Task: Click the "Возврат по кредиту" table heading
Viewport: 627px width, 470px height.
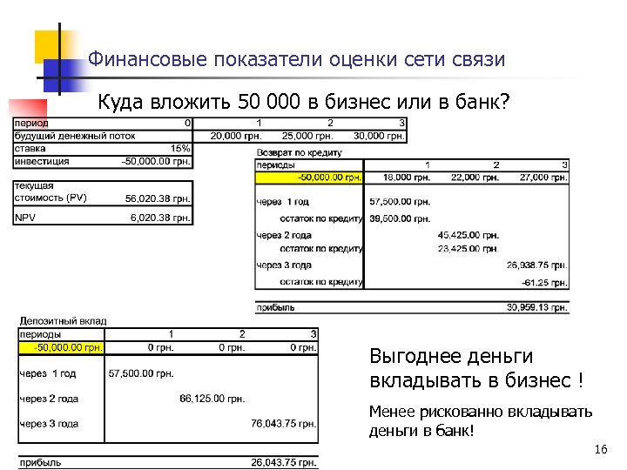Action: [299, 152]
